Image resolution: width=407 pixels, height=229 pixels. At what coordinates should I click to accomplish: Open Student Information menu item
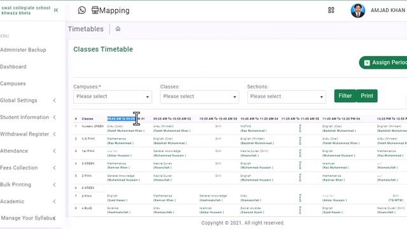(x=24, y=117)
